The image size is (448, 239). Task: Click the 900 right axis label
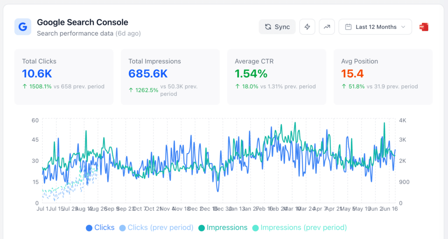click(x=404, y=182)
